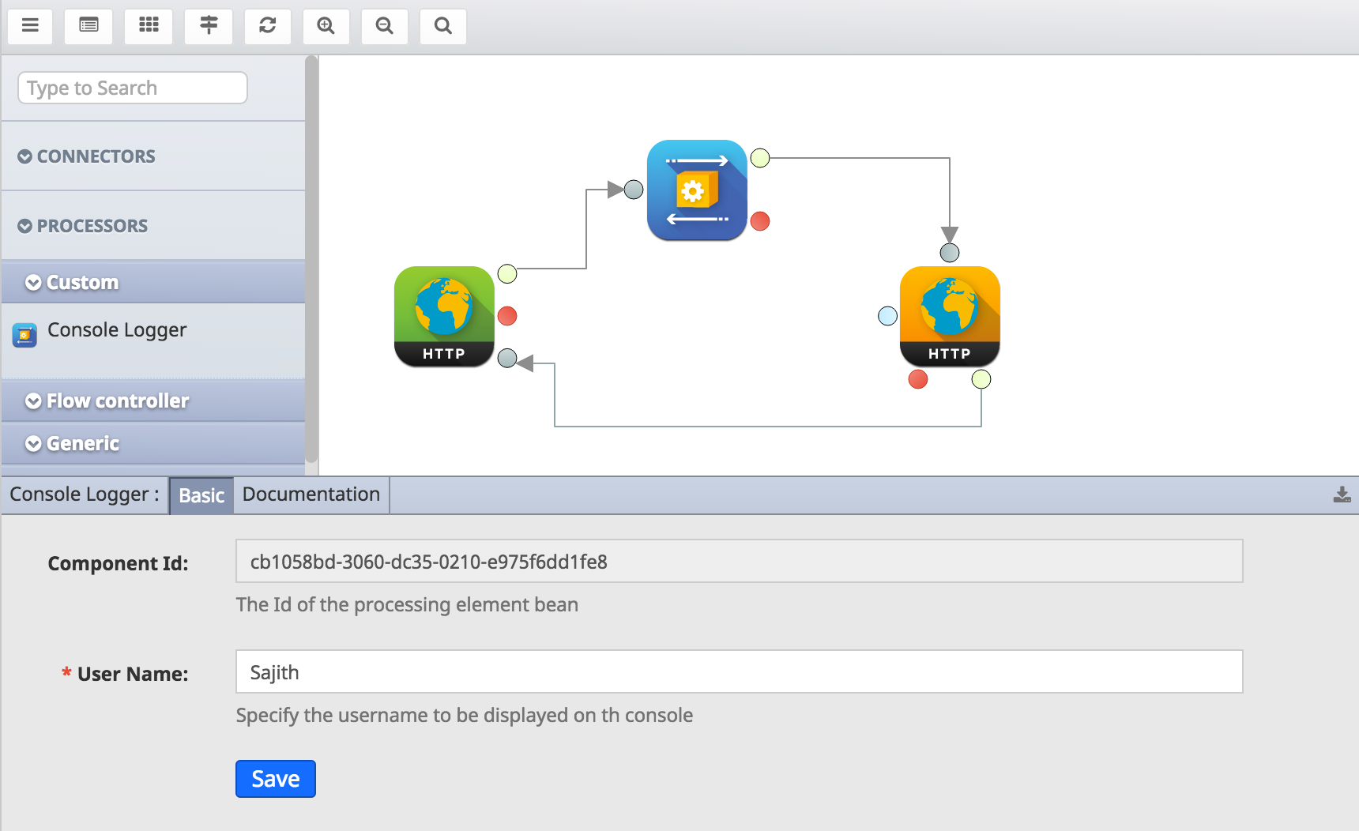Click 'Specify the username to be displayed' hint
Image resolution: width=1359 pixels, height=831 pixels.
coord(465,715)
